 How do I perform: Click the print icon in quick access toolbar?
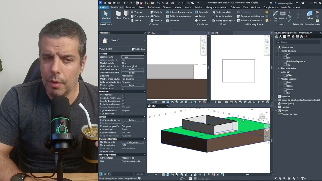coord(137,3)
